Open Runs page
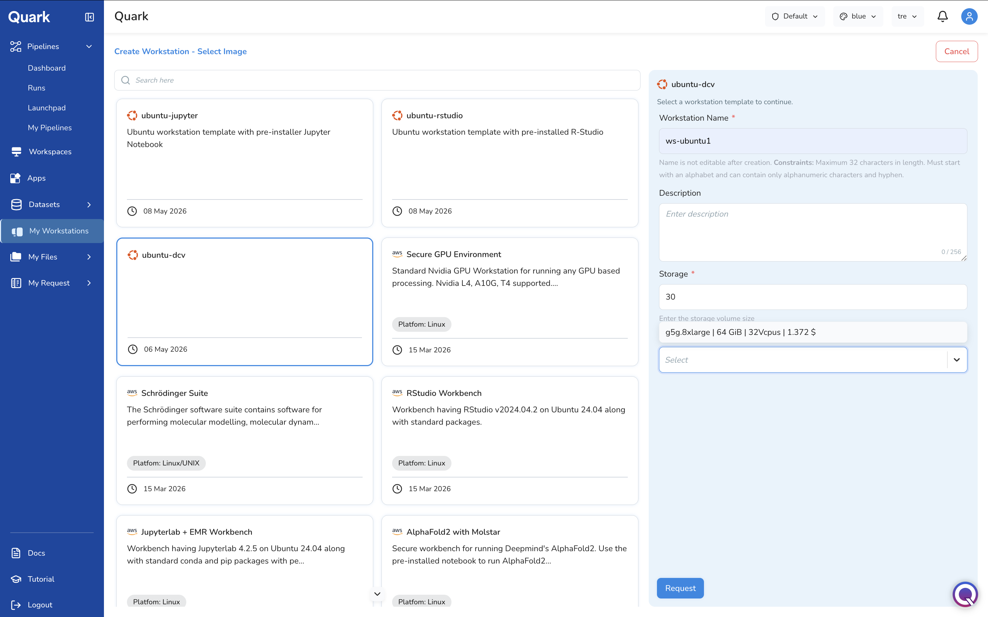The width and height of the screenshot is (988, 617). [x=36, y=88]
